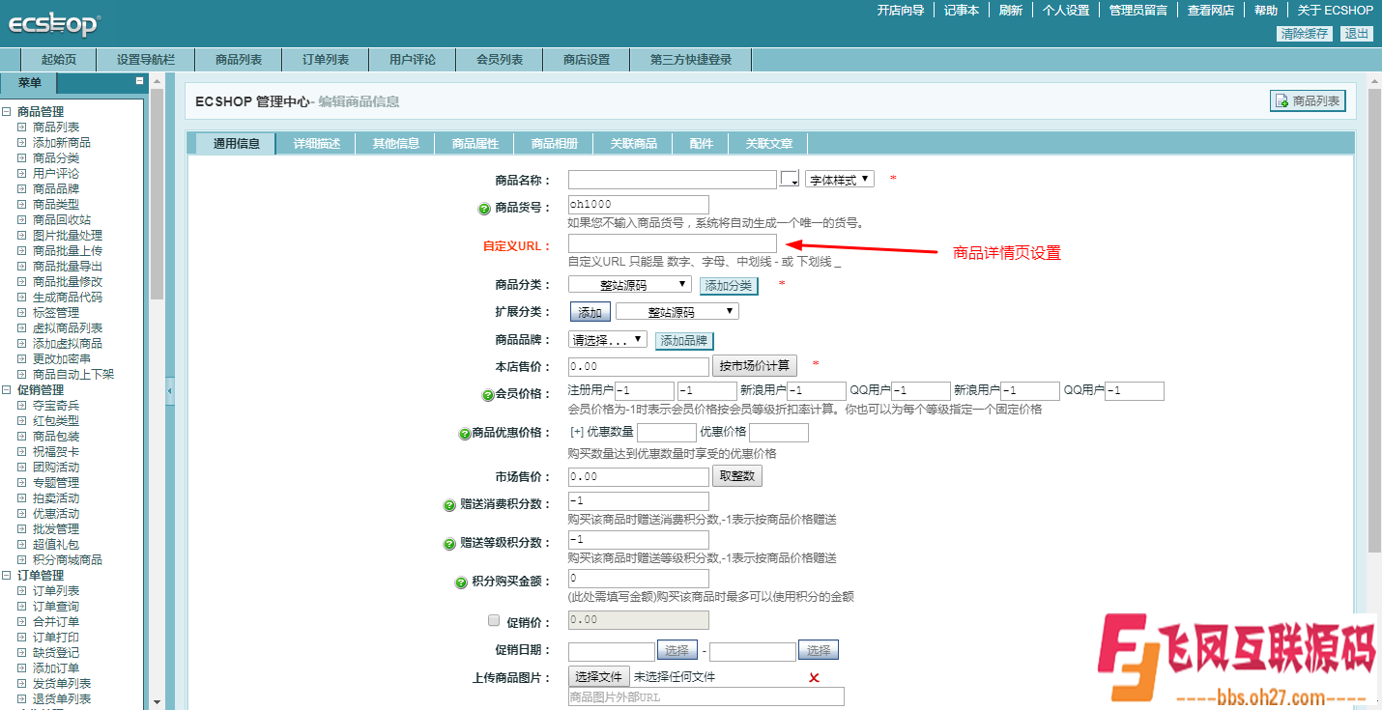The image size is (1382, 710).
Task: Focus the 自定义URL input field
Action: [673, 243]
